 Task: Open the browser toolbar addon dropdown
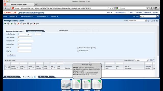pos(157,8)
